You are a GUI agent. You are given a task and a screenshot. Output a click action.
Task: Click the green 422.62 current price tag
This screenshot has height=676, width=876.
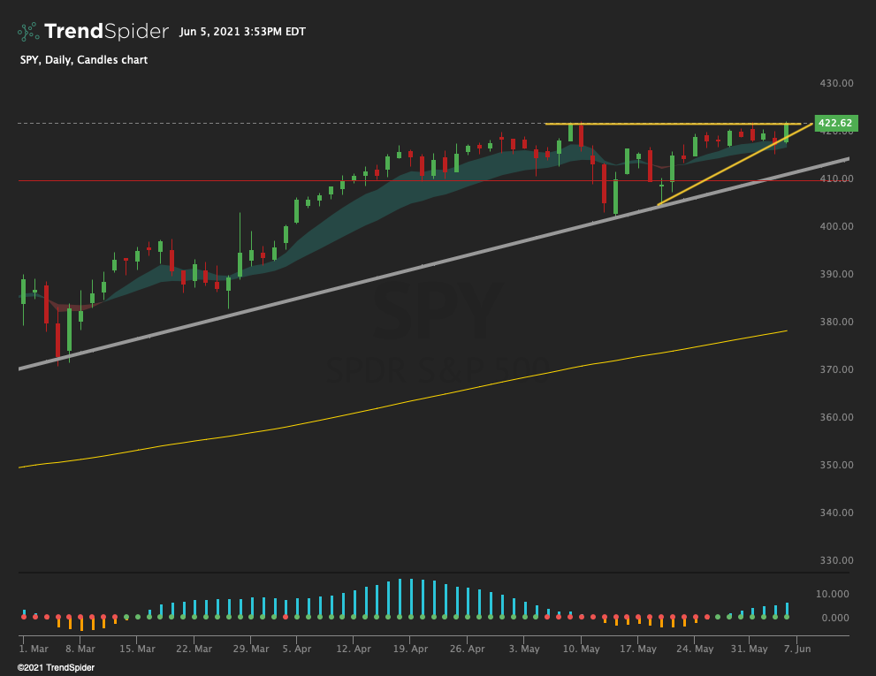point(835,123)
